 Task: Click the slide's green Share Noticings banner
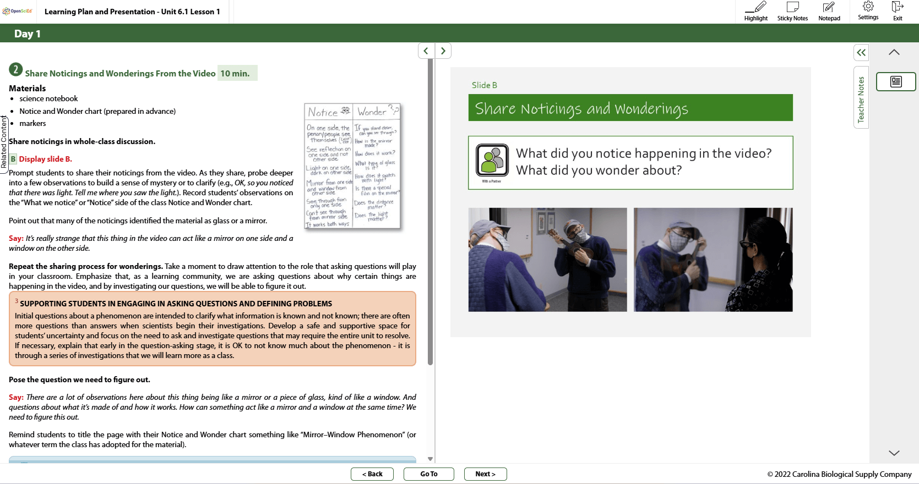click(x=630, y=108)
